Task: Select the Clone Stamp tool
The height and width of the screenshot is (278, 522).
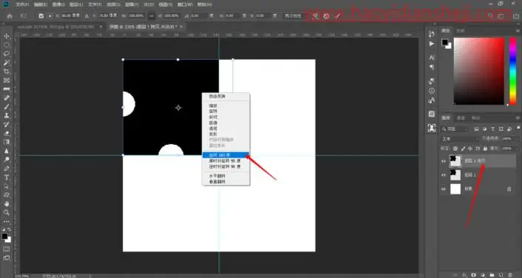Action: [7, 115]
